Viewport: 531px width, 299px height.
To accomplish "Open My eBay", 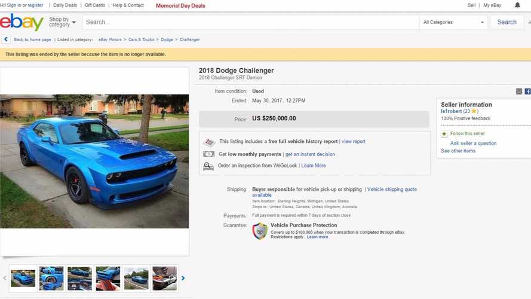I will (492, 5).
